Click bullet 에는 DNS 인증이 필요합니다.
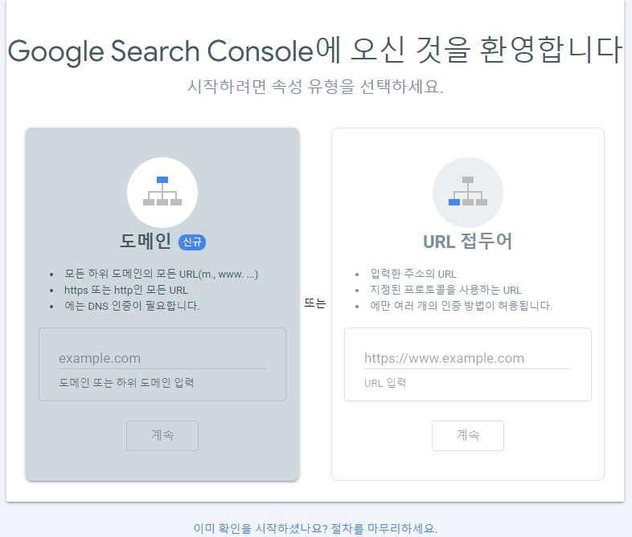 [132, 306]
